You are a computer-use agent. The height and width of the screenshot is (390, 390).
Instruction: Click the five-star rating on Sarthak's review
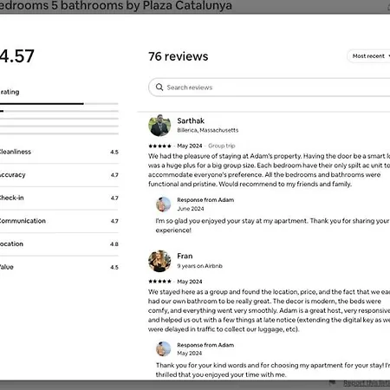(x=159, y=146)
